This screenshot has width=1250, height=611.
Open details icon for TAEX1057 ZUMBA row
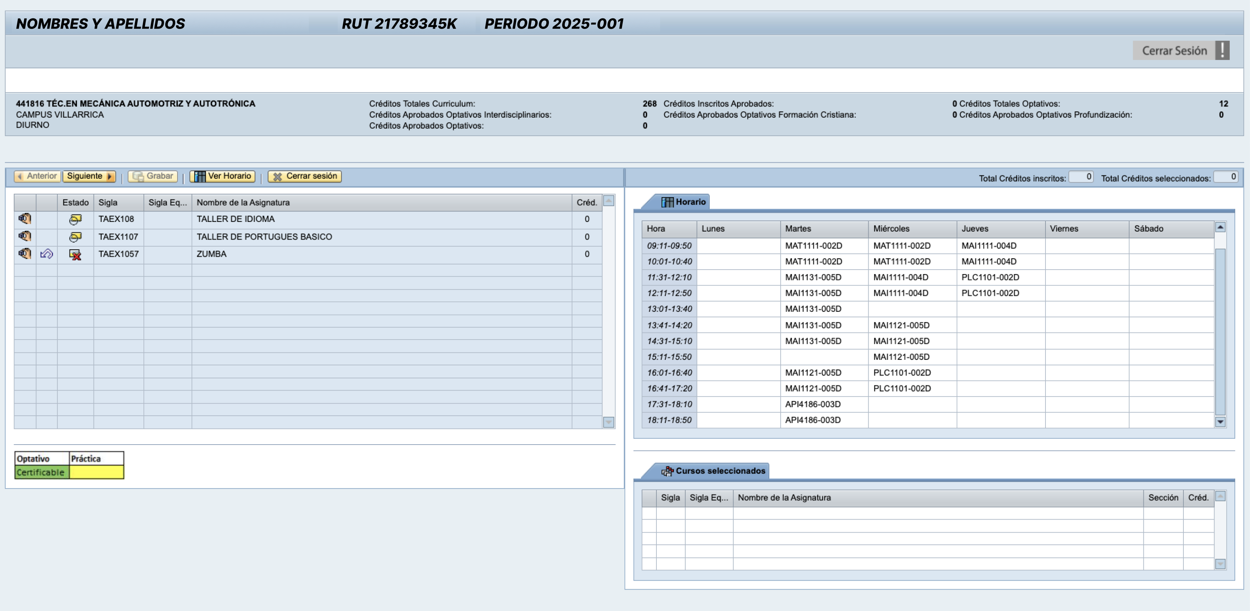tap(25, 254)
